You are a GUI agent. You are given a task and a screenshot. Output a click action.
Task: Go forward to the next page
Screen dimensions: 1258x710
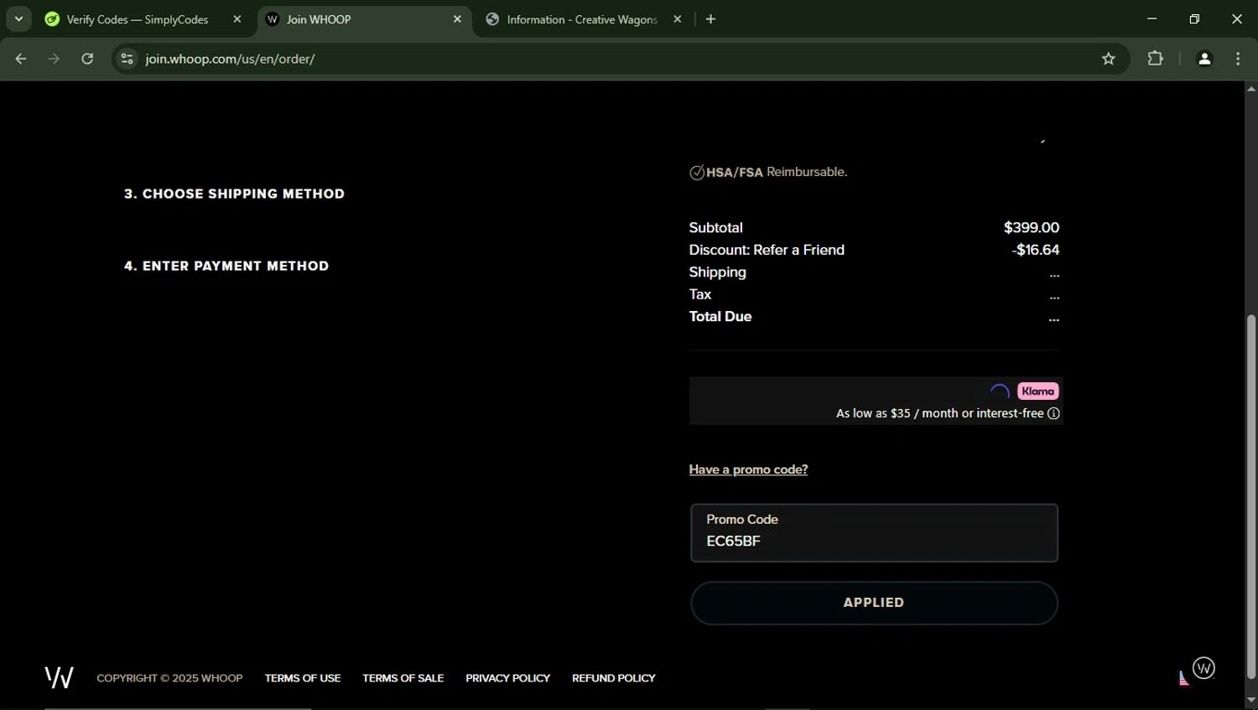coord(54,59)
